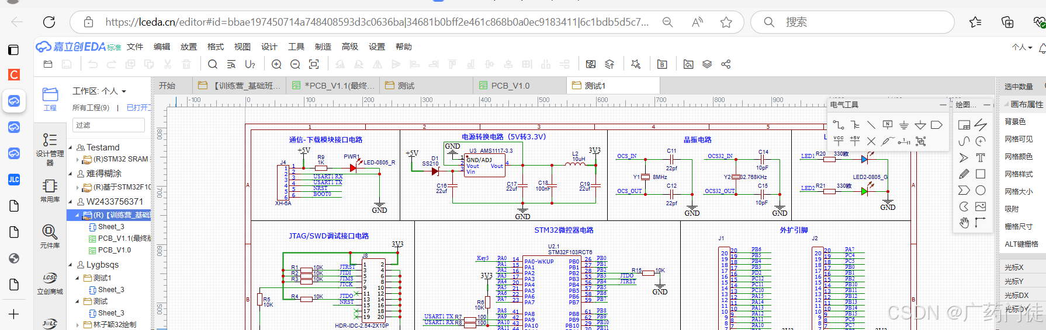Open the Design Manager sidebar panel

50,149
